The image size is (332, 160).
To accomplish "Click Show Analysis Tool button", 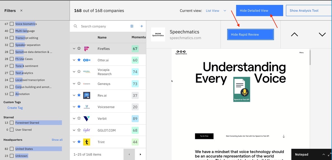I will pos(309,11).
